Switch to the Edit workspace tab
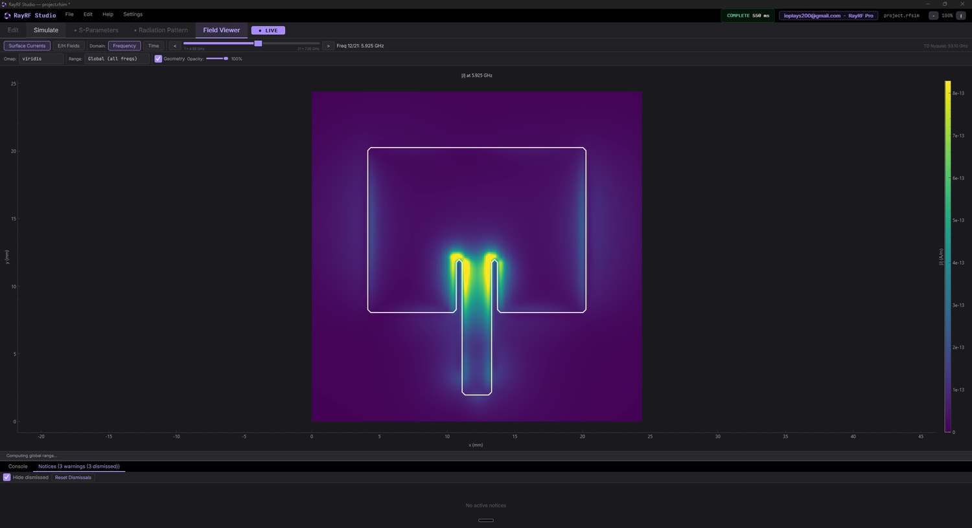The image size is (972, 528). tap(13, 30)
